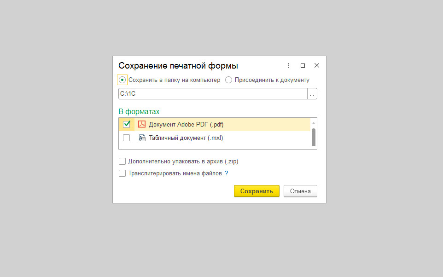Enable the Табличный документ (.mxl) checkbox
Viewport: 443px width, 277px height.
pyautogui.click(x=127, y=138)
